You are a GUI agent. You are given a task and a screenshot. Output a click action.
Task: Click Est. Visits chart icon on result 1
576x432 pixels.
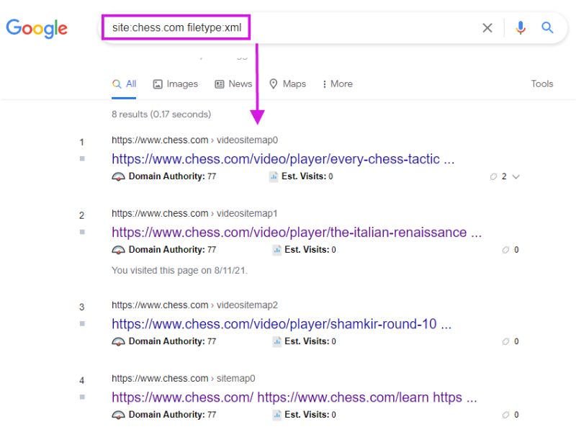point(274,176)
